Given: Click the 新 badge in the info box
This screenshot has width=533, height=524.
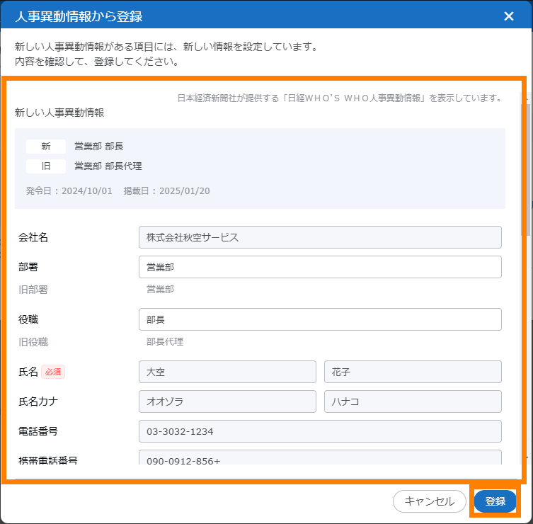Looking at the screenshot, I should pos(46,147).
